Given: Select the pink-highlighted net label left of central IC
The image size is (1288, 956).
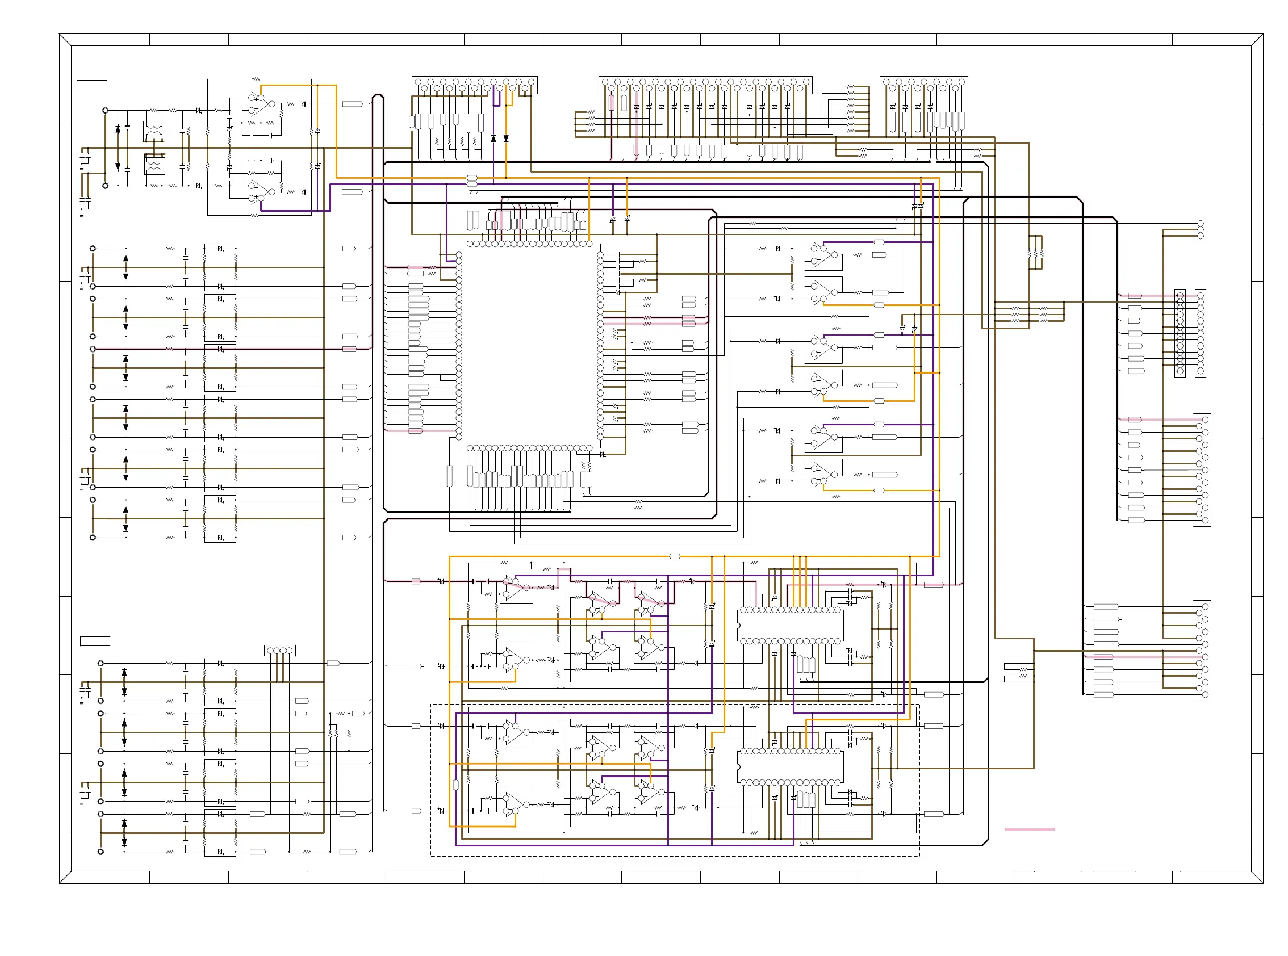Looking at the screenshot, I should click(x=415, y=267).
